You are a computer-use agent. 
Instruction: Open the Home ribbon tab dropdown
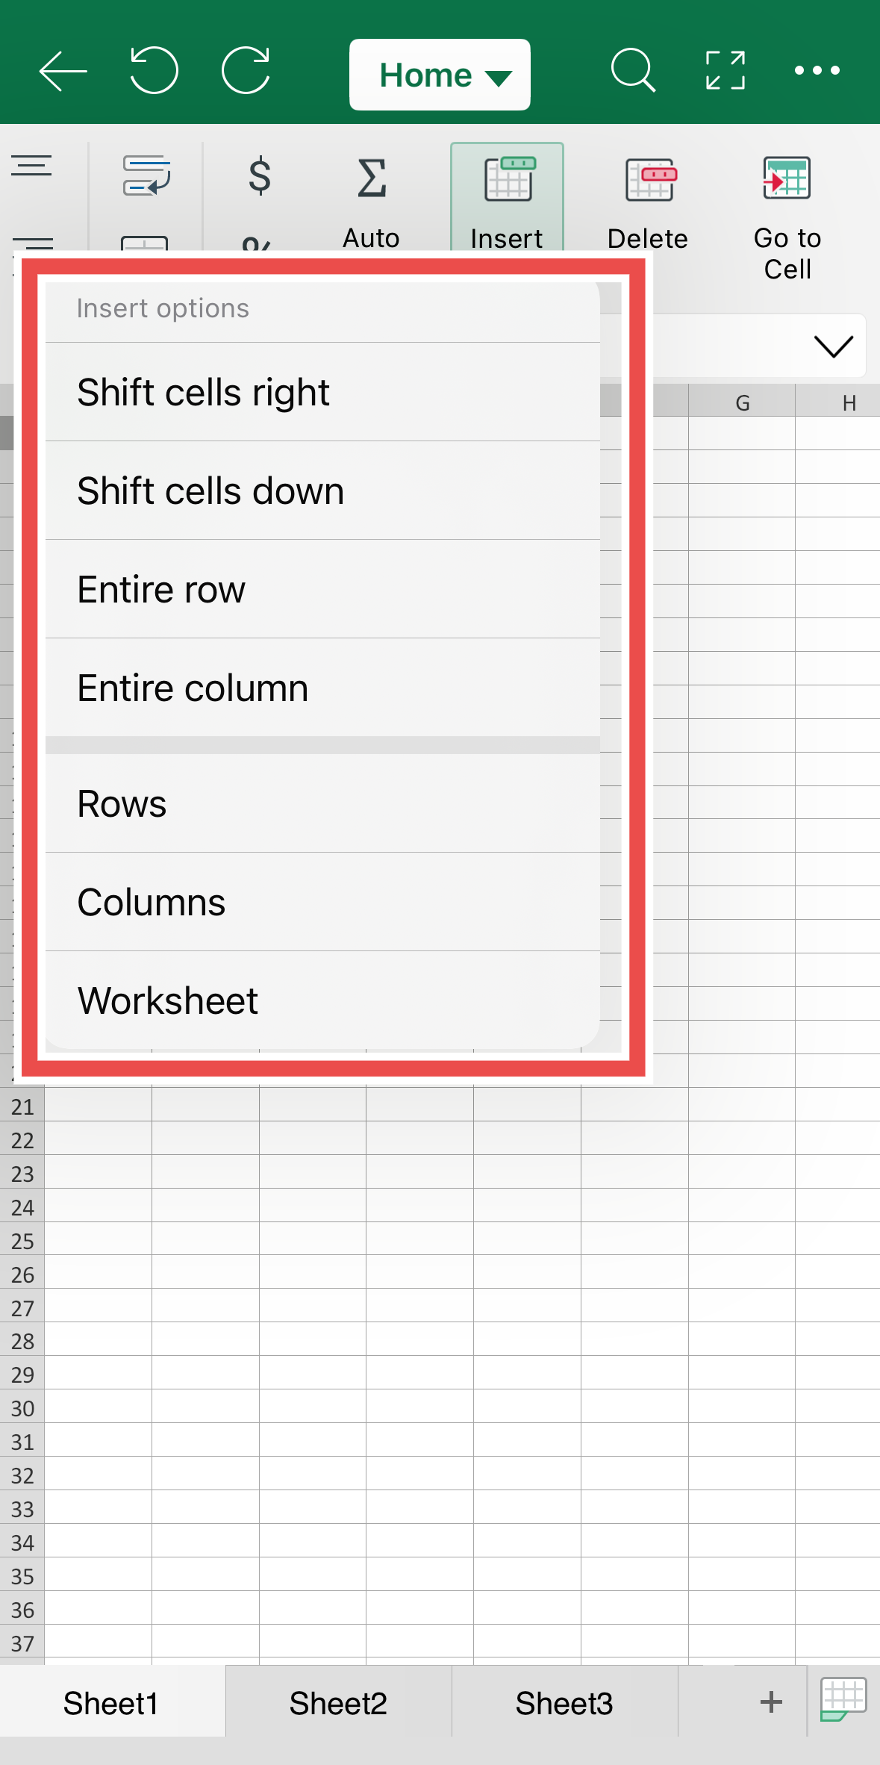(440, 75)
